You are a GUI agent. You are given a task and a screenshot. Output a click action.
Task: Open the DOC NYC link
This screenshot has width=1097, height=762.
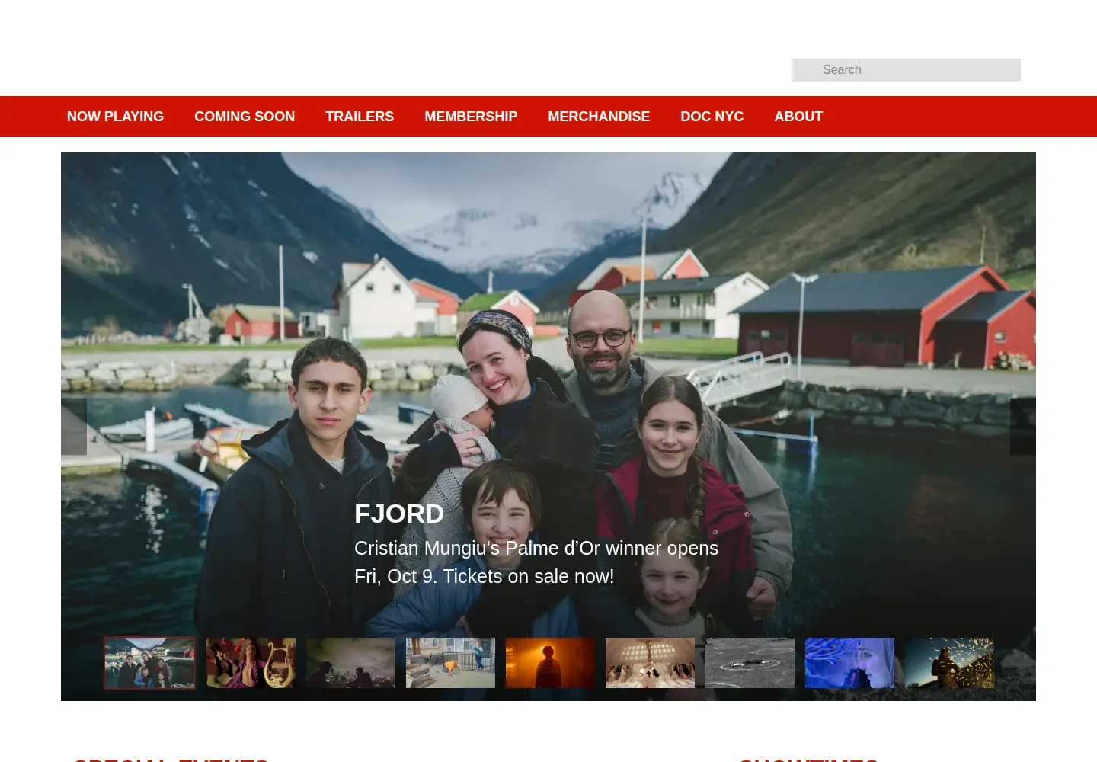[x=712, y=117]
